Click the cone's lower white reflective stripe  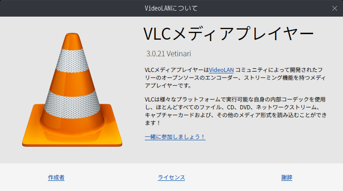point(72,104)
